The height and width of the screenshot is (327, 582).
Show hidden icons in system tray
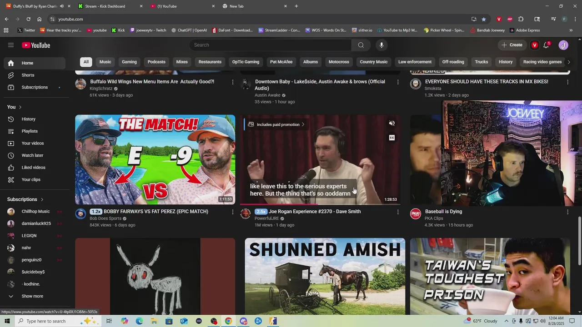click(506, 321)
